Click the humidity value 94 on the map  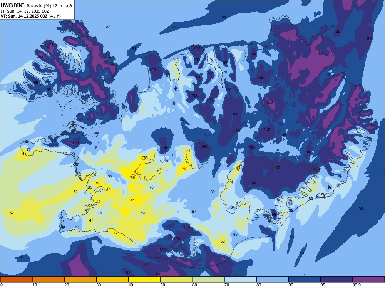tap(224, 17)
